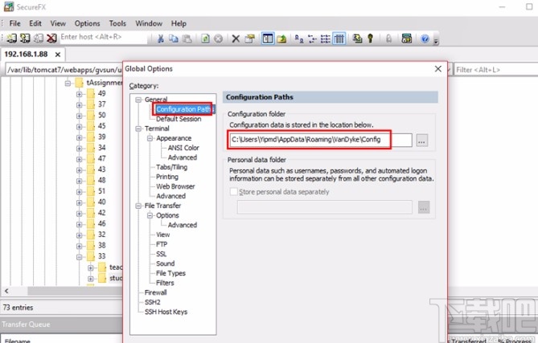Browse for configuration folder with ellipsis button

pyautogui.click(x=423, y=140)
